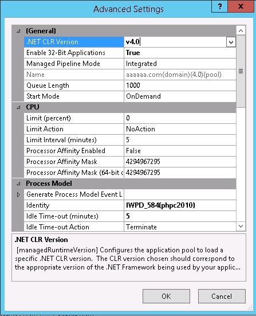Expand Generate Process Model Event Log entry
This screenshot has height=316, width=256.
[18, 194]
